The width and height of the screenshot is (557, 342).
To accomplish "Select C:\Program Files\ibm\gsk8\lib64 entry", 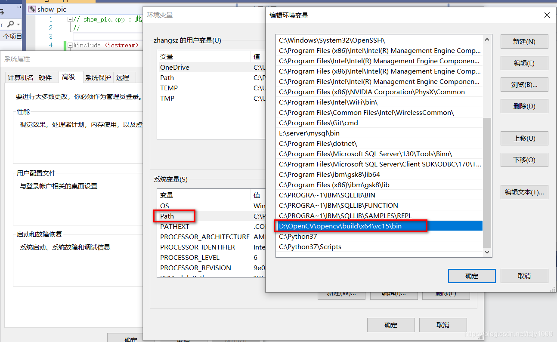I will [379, 174].
